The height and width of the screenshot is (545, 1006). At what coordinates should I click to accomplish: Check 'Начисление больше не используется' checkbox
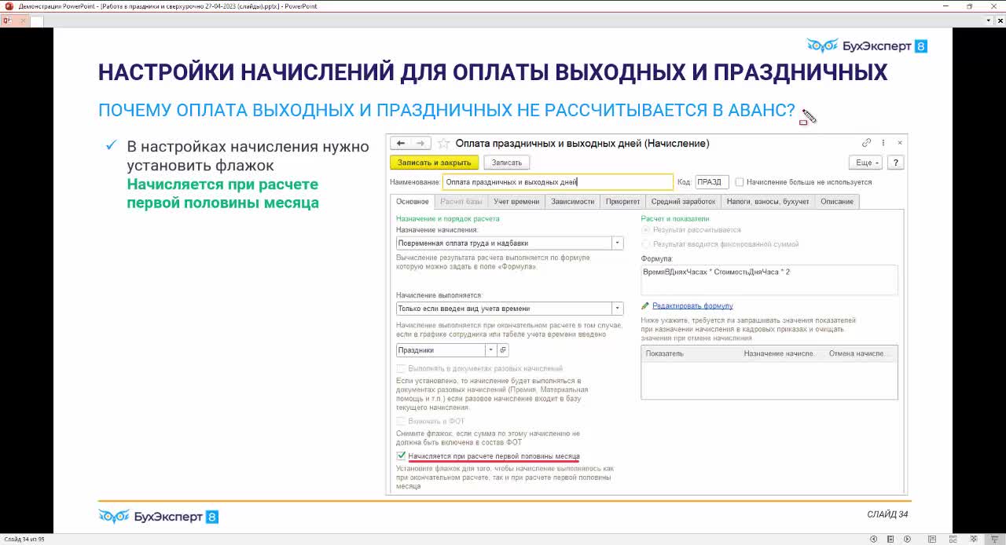pos(740,182)
